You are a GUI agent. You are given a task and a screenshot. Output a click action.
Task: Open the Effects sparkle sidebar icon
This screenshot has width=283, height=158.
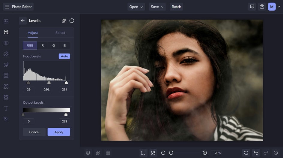point(6,54)
